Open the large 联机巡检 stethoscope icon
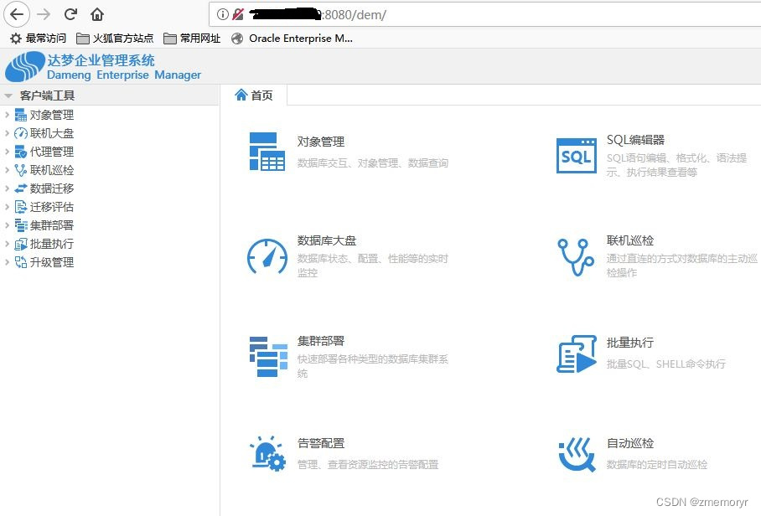This screenshot has width=761, height=516. (x=576, y=257)
